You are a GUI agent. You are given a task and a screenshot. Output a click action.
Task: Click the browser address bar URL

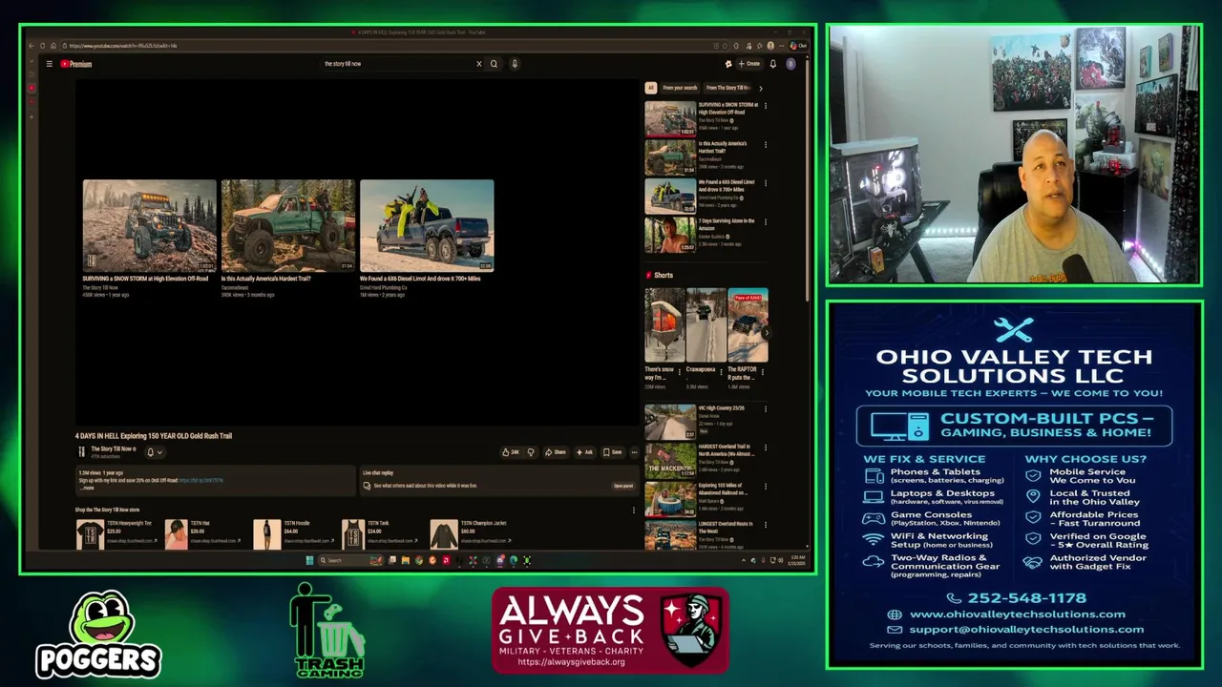[123, 46]
